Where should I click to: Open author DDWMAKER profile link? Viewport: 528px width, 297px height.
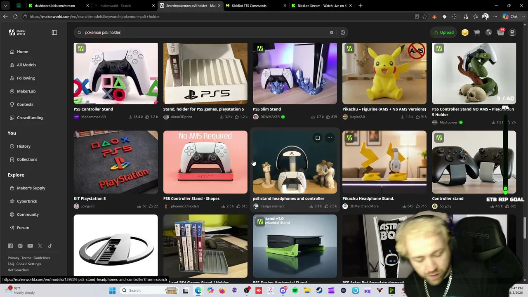tap(269, 117)
